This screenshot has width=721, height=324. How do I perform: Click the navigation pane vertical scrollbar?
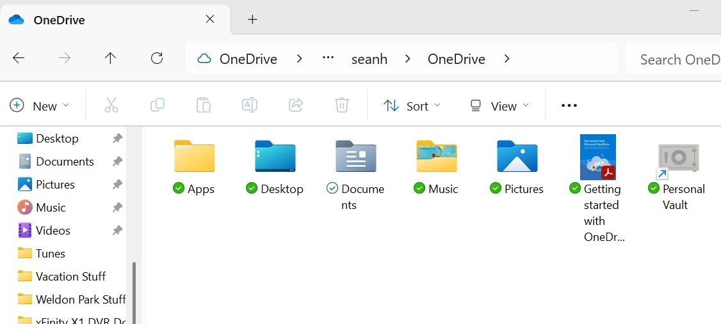[x=134, y=292]
